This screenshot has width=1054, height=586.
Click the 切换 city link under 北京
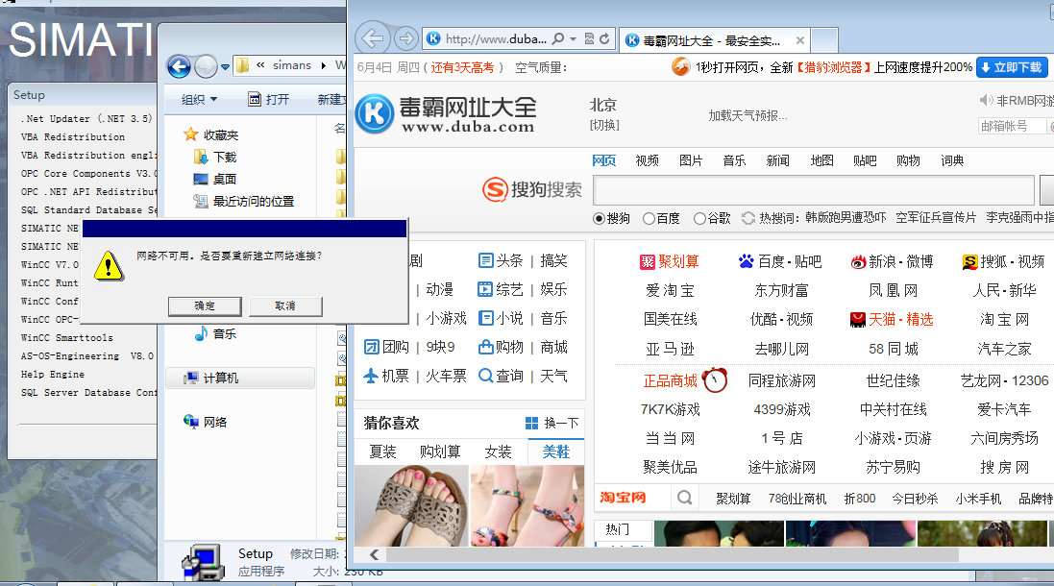604,125
